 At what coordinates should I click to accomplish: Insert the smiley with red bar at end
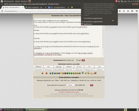tap(95, 73)
